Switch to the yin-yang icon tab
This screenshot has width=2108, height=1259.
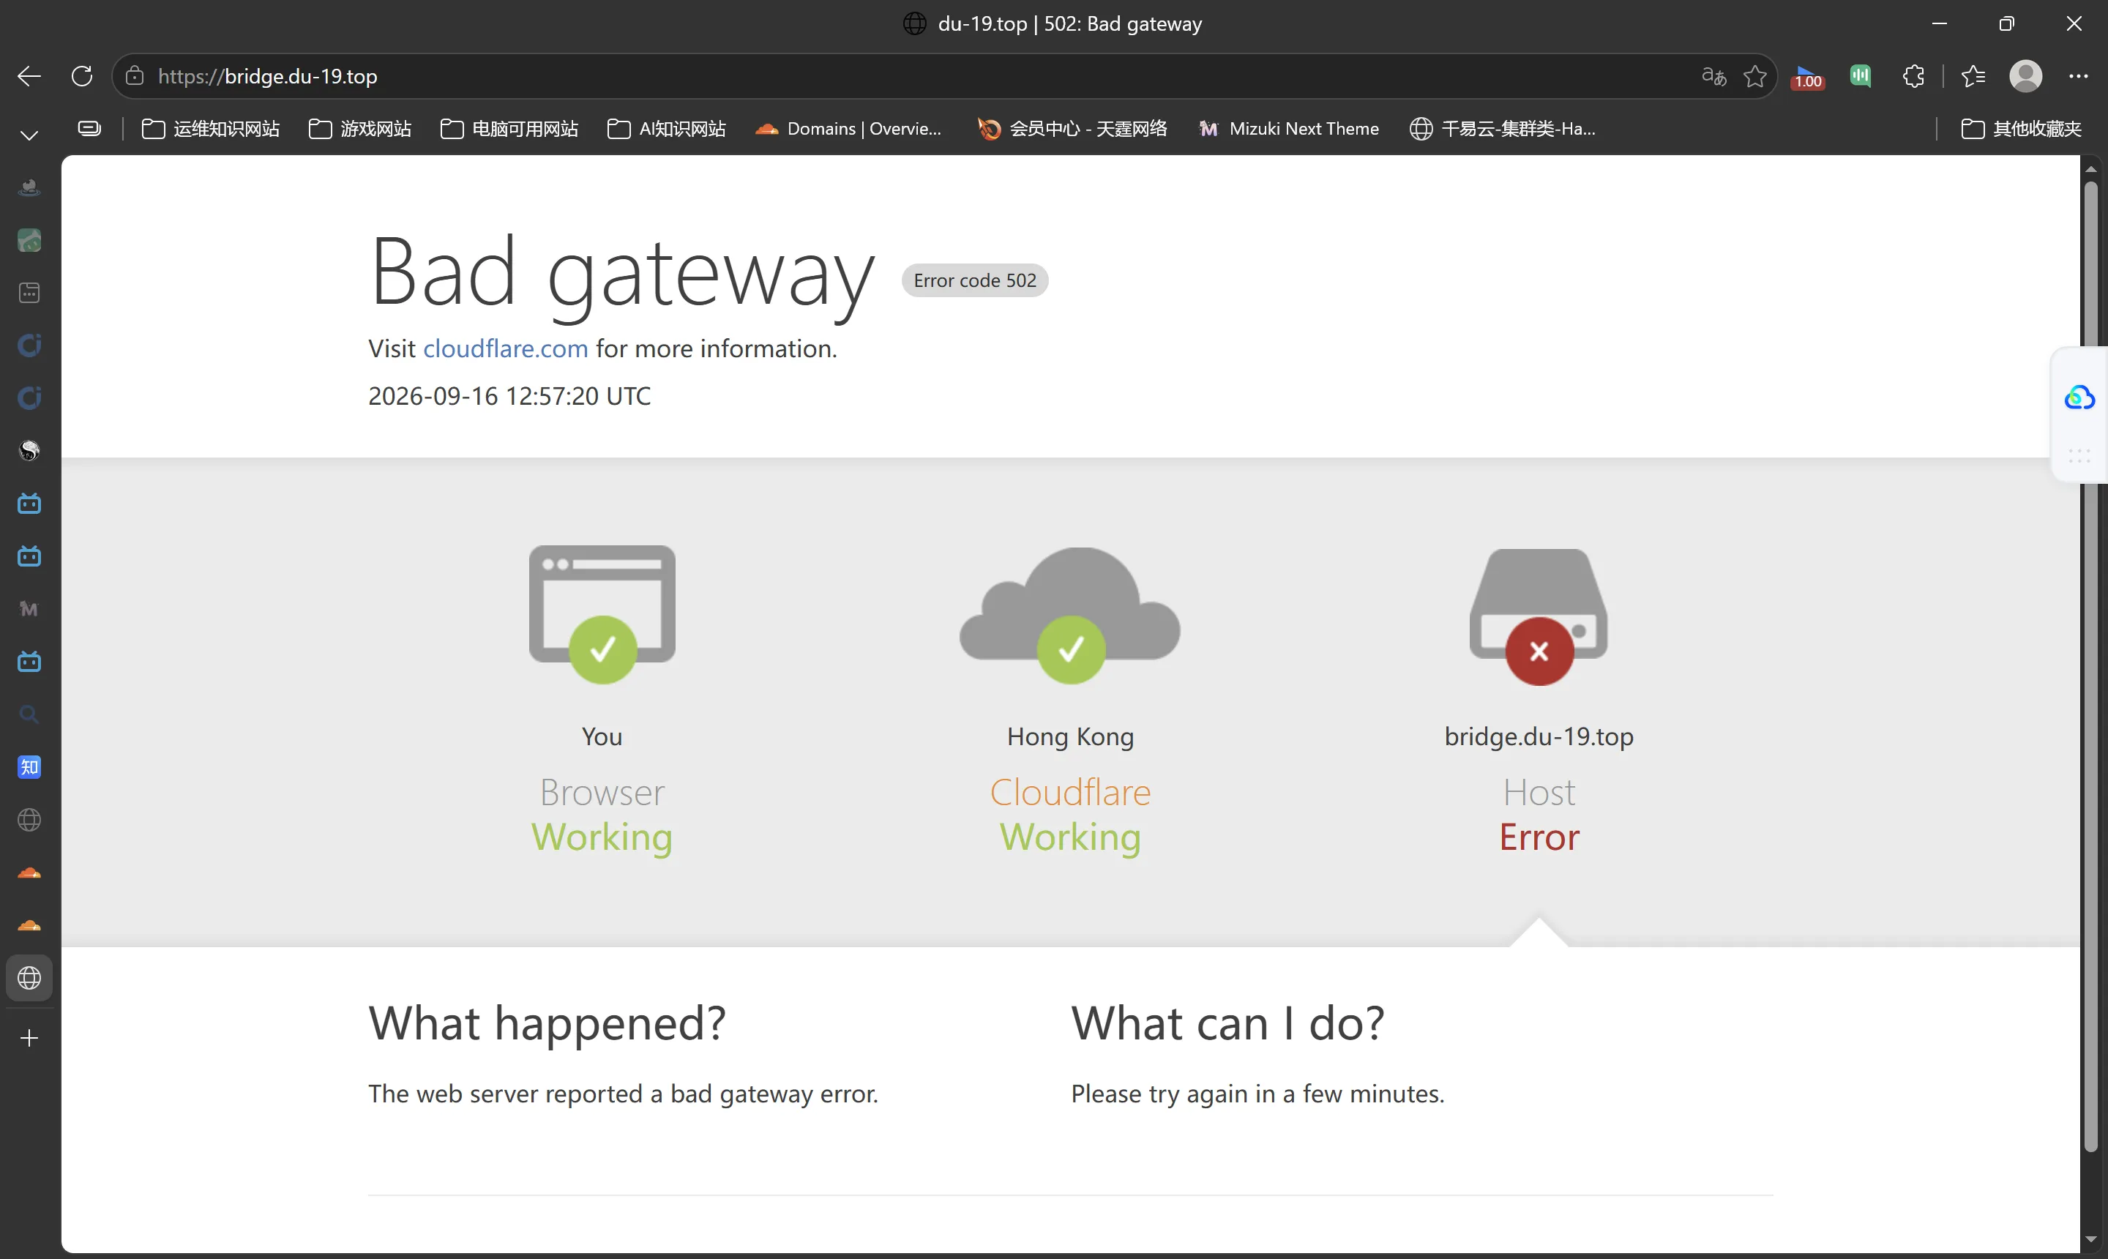[30, 450]
